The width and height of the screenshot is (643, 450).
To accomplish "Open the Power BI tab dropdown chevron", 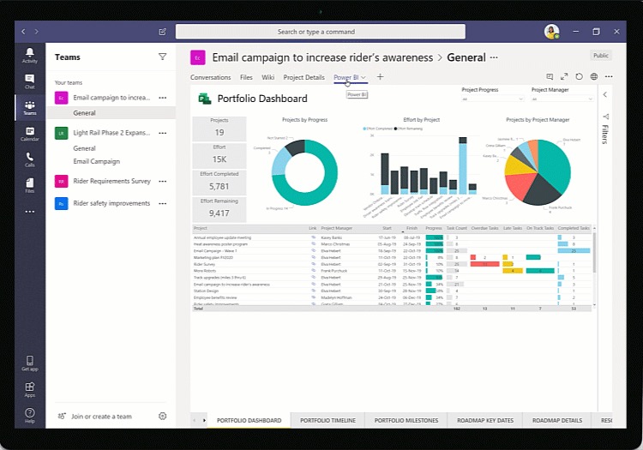I will coord(364,77).
